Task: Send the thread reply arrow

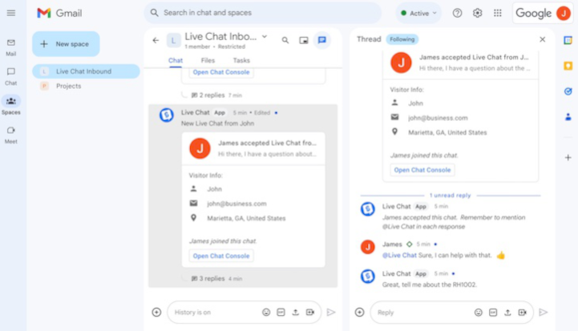Action: point(543,312)
